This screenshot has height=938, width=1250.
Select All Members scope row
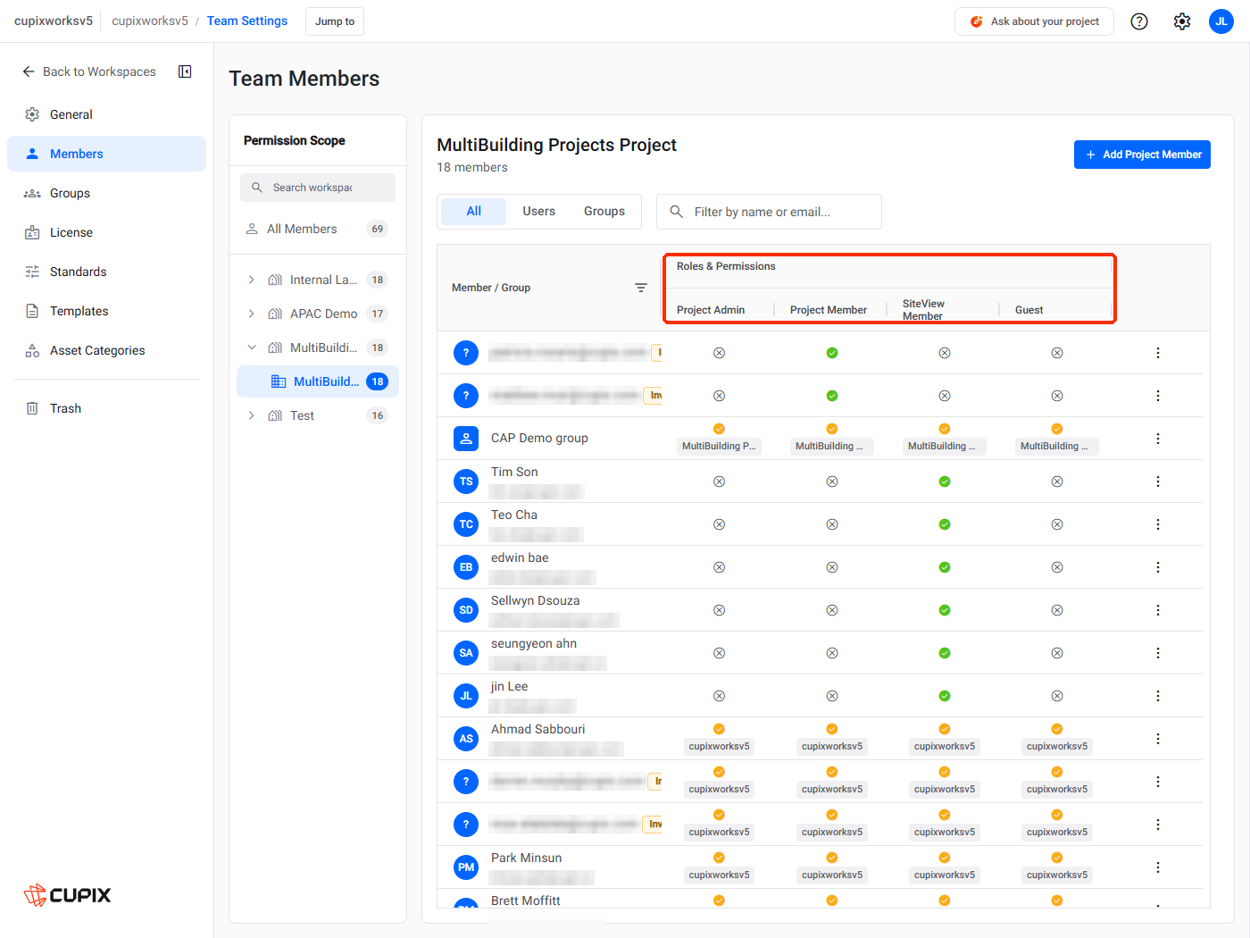[x=318, y=229]
